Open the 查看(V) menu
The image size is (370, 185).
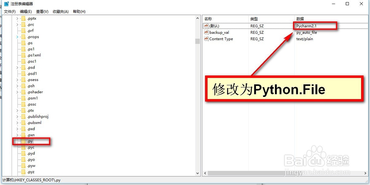point(42,11)
